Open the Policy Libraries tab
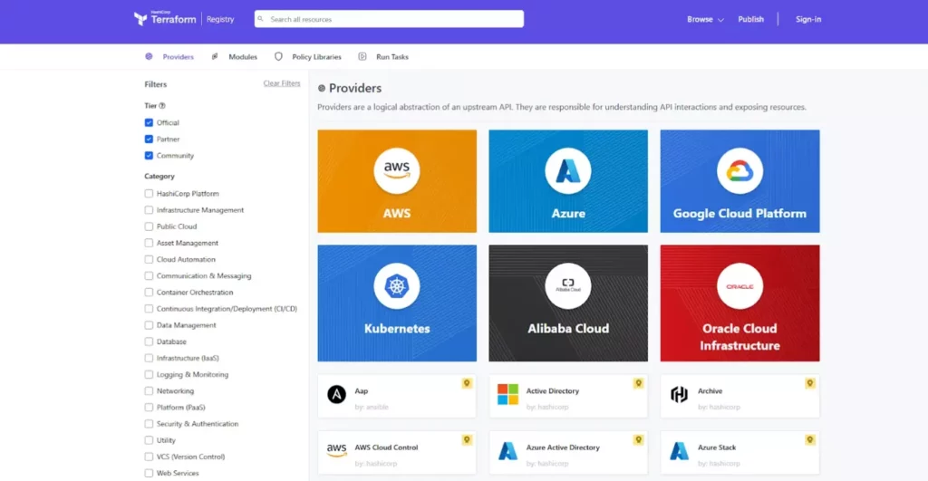Viewport: 928px width, 481px height. pyautogui.click(x=315, y=57)
